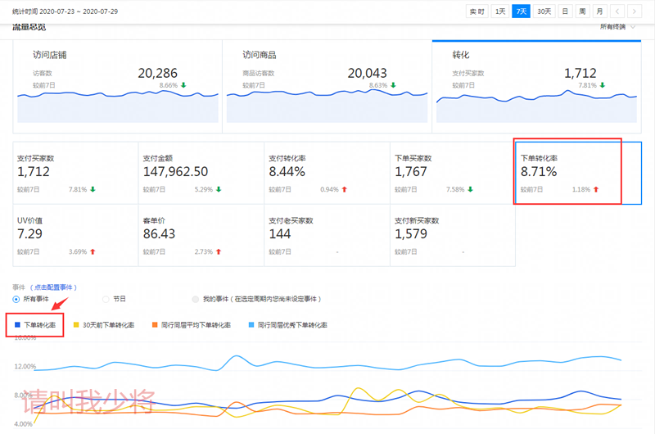This screenshot has height=434, width=655.
Task: Click light-blue 同行同层优秀下单转化率 legend marker
Action: (x=251, y=325)
